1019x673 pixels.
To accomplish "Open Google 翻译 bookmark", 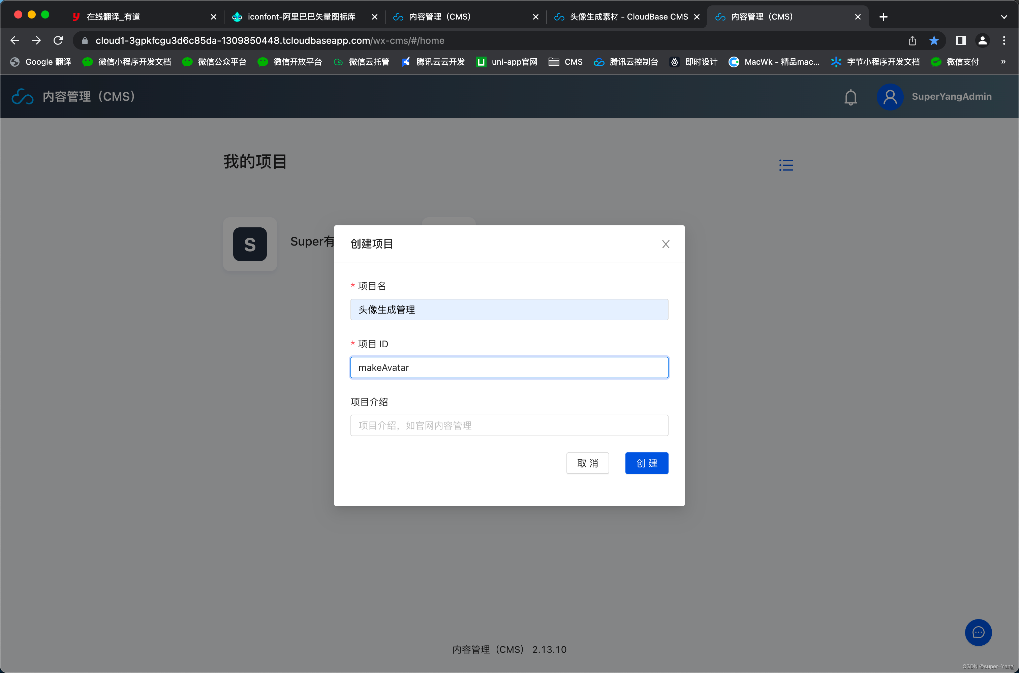I will [x=41, y=62].
